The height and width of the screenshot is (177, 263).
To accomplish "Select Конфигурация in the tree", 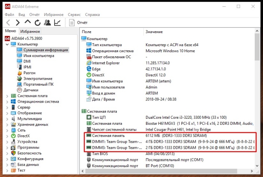I will pos(30,159).
